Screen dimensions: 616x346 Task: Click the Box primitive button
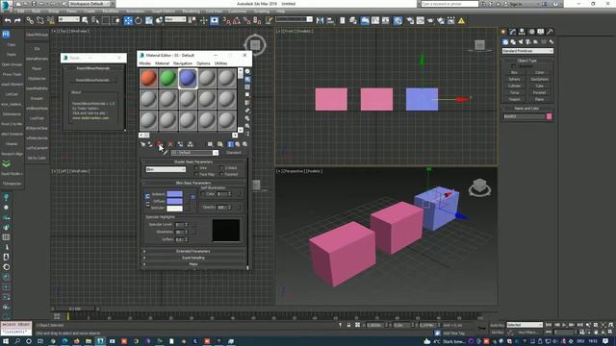(514, 73)
